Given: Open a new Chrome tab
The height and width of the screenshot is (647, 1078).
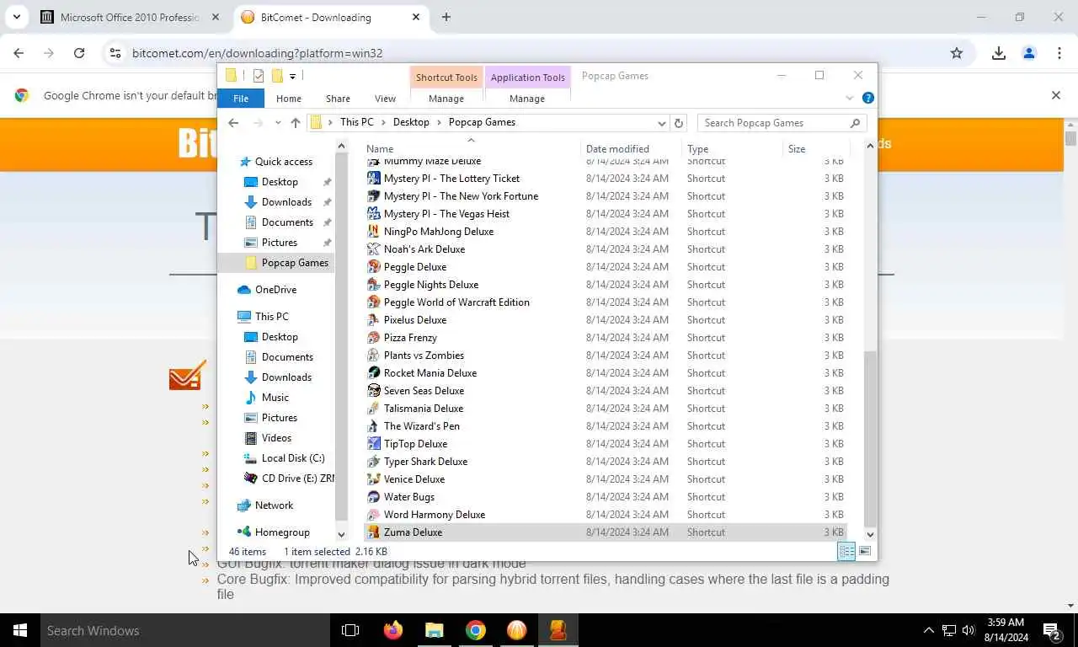Looking at the screenshot, I should 446,17.
